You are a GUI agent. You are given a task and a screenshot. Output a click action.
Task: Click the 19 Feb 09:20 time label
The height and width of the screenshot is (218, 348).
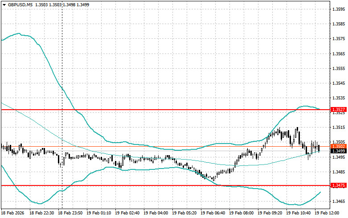(270, 213)
